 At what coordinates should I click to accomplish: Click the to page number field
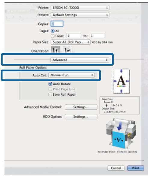point(97,36)
